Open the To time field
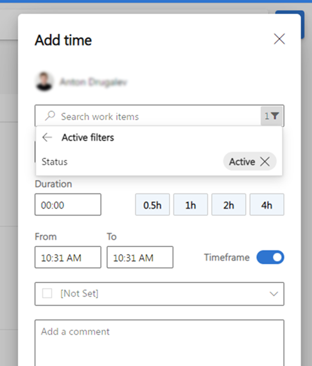Image resolution: width=312 pixels, height=366 pixels. (140, 257)
